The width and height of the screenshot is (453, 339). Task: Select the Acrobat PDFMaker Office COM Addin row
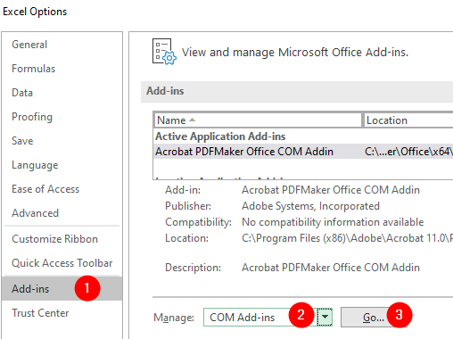point(303,152)
